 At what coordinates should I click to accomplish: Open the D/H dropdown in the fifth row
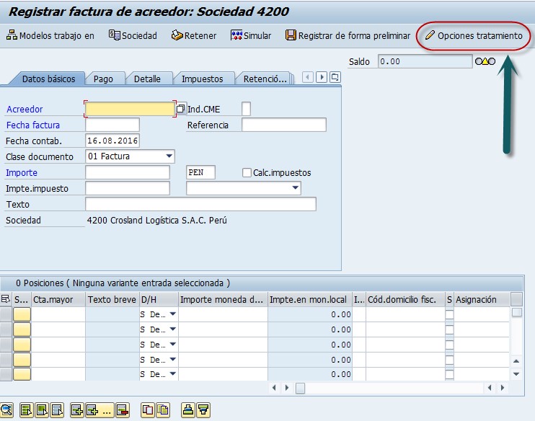[x=173, y=374]
